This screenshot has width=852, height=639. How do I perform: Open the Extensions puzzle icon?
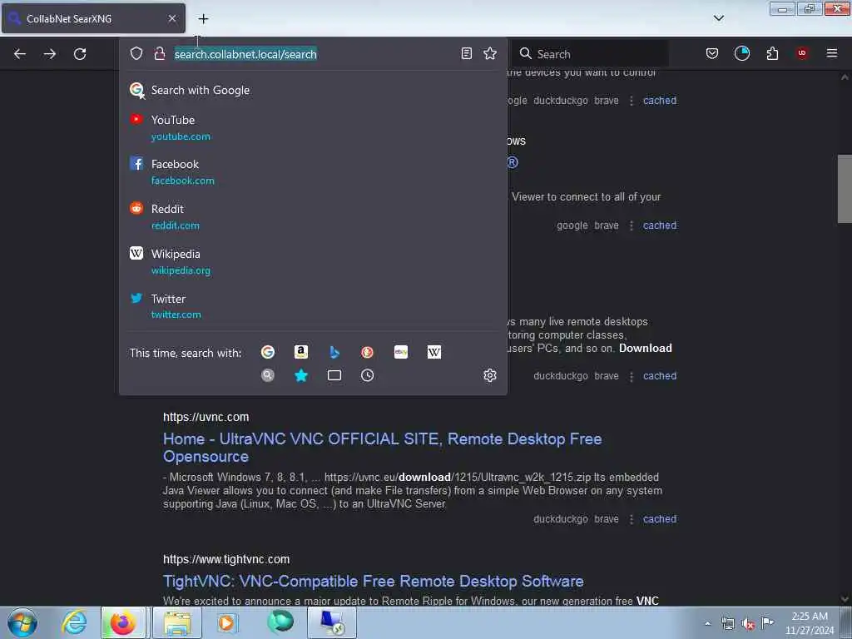772,53
